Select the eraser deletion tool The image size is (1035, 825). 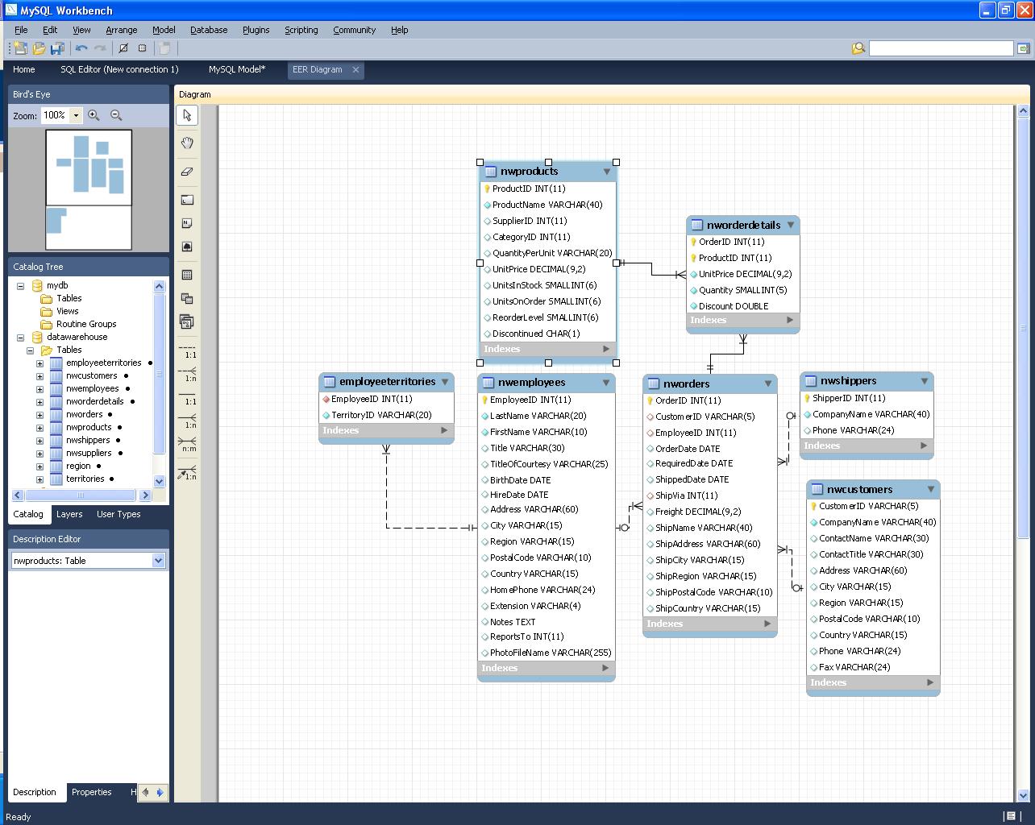coord(186,170)
